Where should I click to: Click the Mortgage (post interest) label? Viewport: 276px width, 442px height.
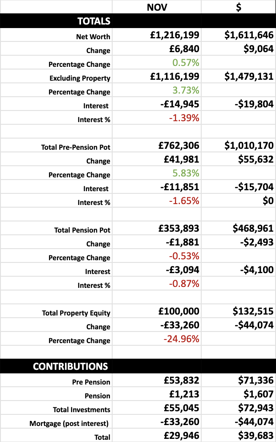70,423
